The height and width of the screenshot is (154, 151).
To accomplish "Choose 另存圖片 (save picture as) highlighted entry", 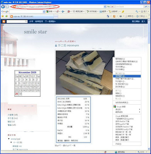I will (x=127, y=76).
